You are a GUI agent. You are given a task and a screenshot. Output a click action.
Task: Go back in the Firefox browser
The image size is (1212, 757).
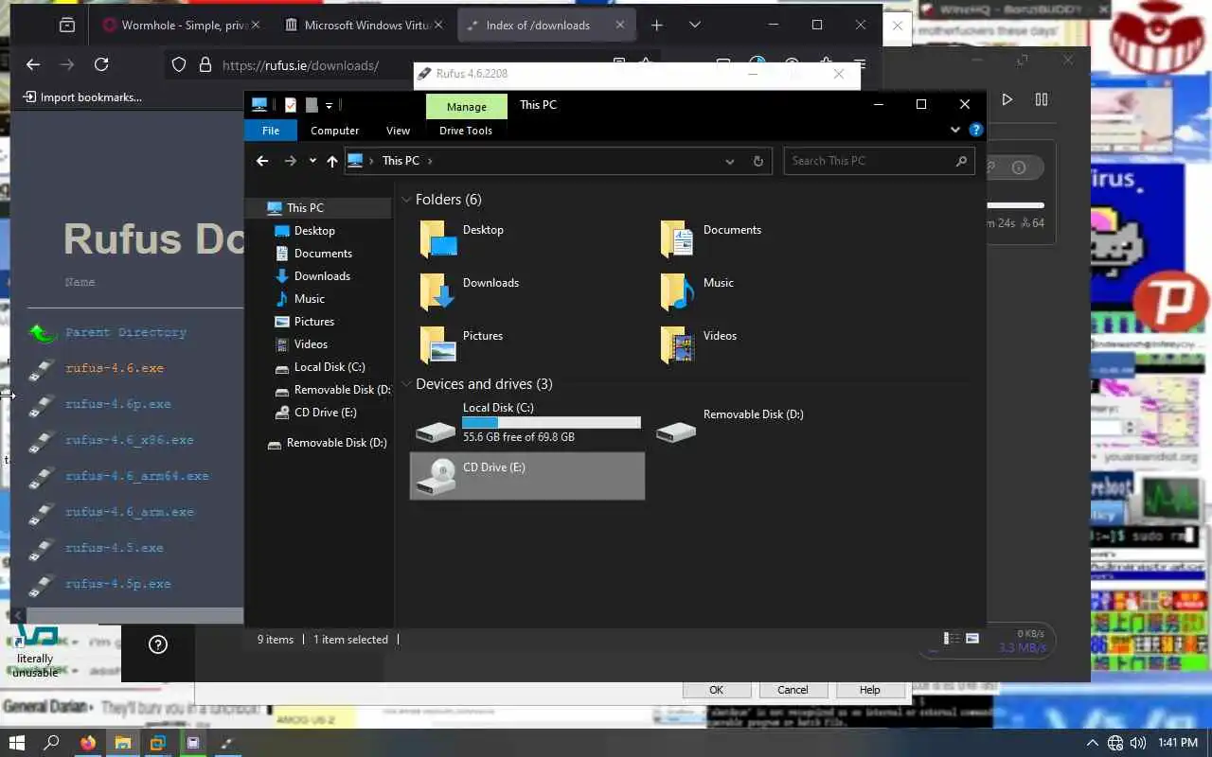[x=33, y=64]
